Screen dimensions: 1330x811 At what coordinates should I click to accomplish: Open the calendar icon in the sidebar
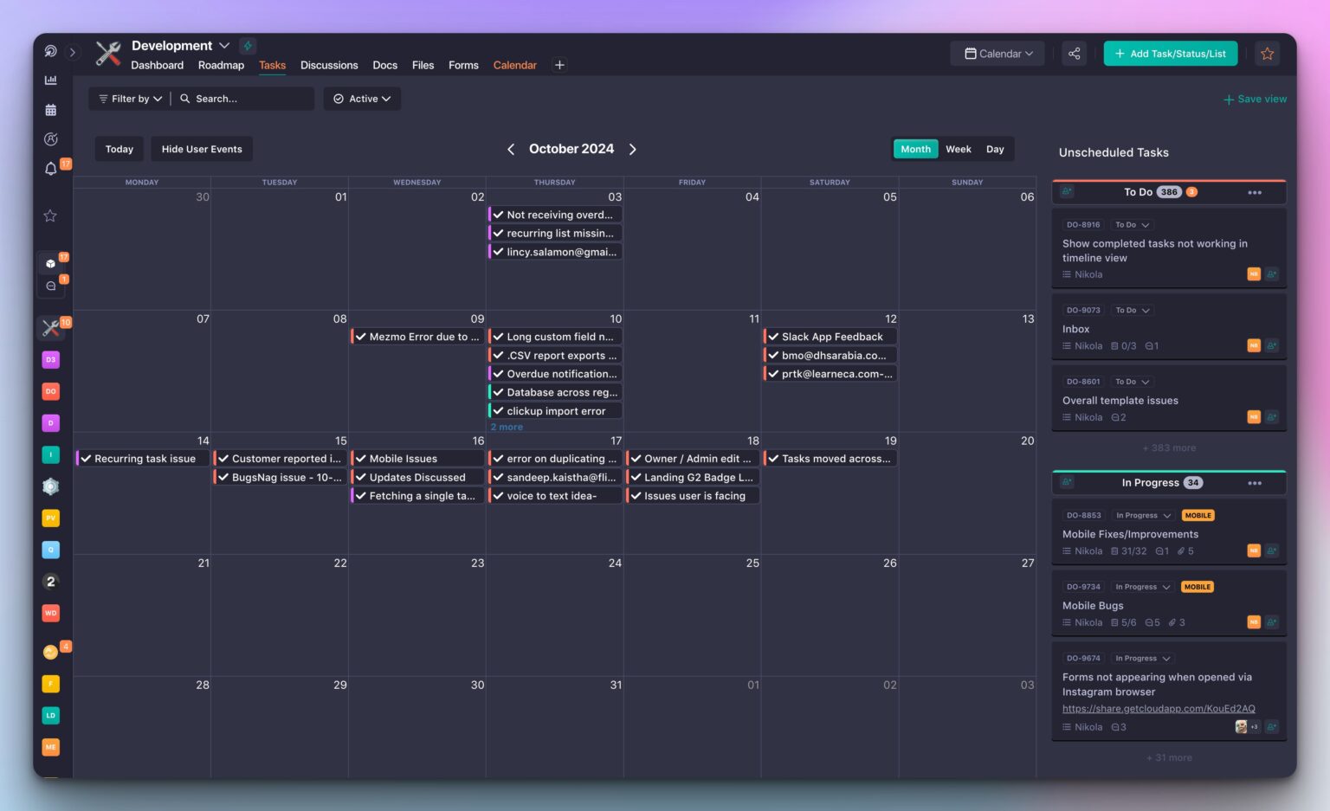(50, 110)
